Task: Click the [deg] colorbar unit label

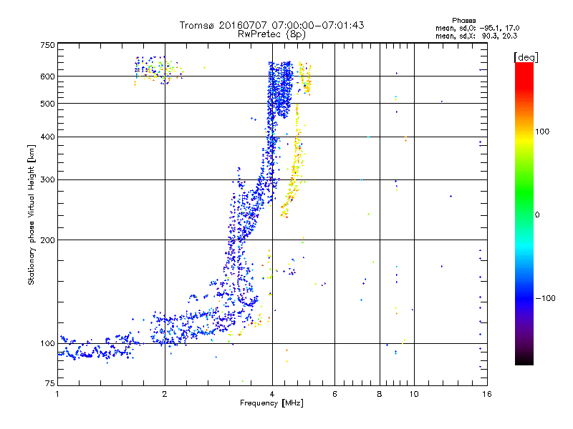Action: (526, 57)
